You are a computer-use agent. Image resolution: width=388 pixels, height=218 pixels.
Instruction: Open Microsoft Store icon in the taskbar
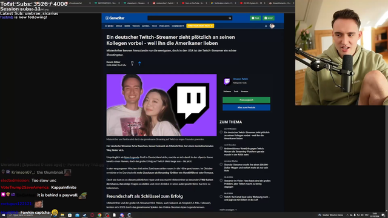tap(70, 215)
